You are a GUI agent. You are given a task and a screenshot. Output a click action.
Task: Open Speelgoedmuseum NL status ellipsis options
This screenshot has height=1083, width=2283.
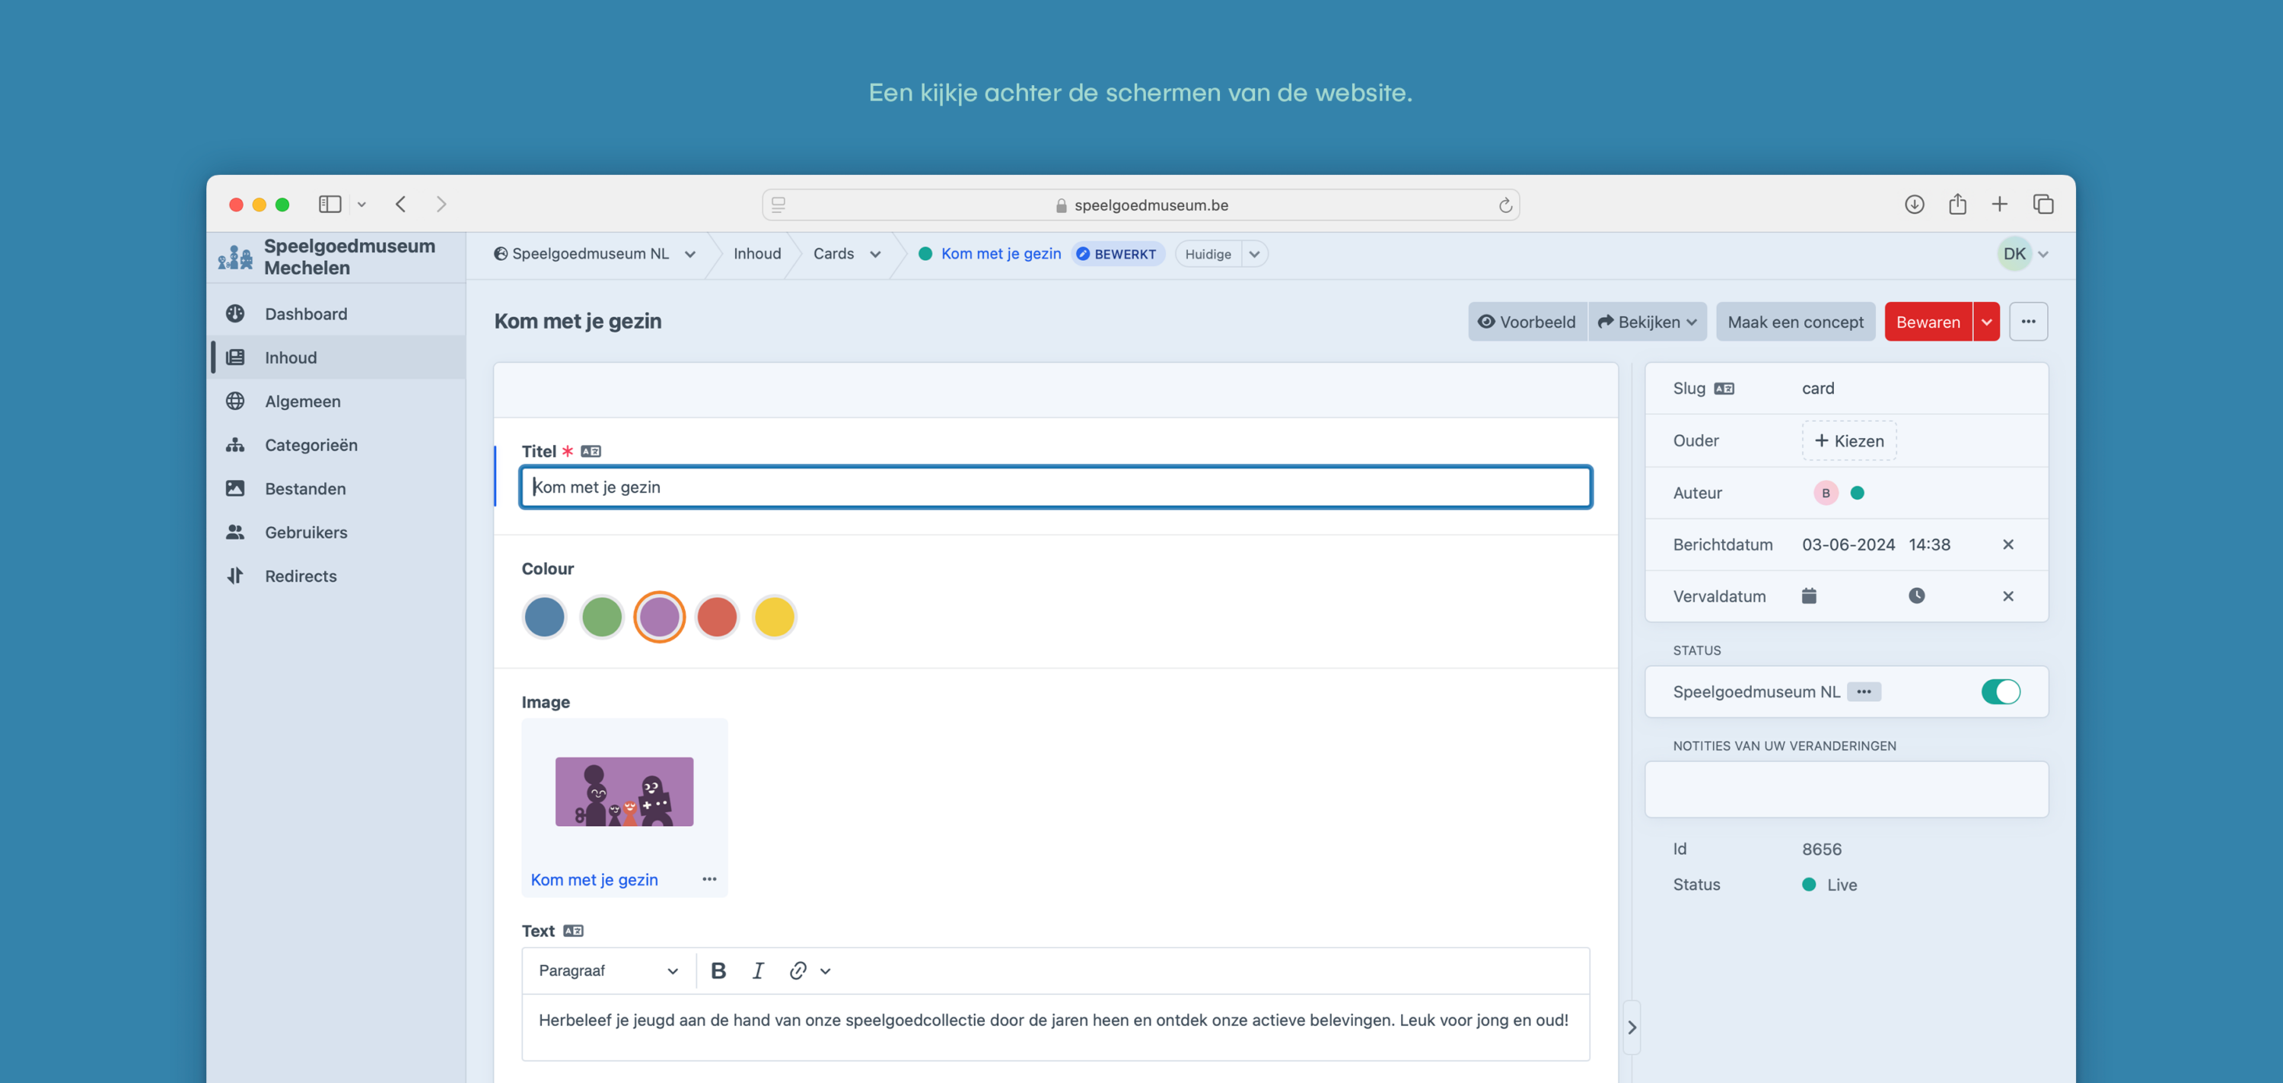click(1864, 691)
